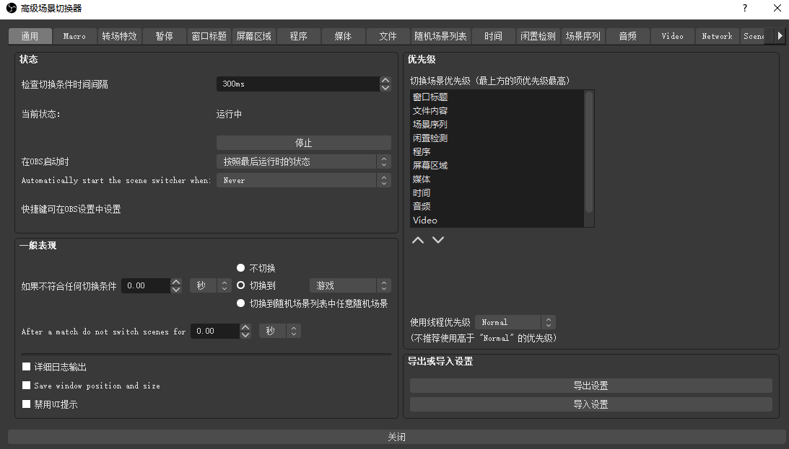
Task: Click the no-match delay 0.00 field
Action: 146,286
